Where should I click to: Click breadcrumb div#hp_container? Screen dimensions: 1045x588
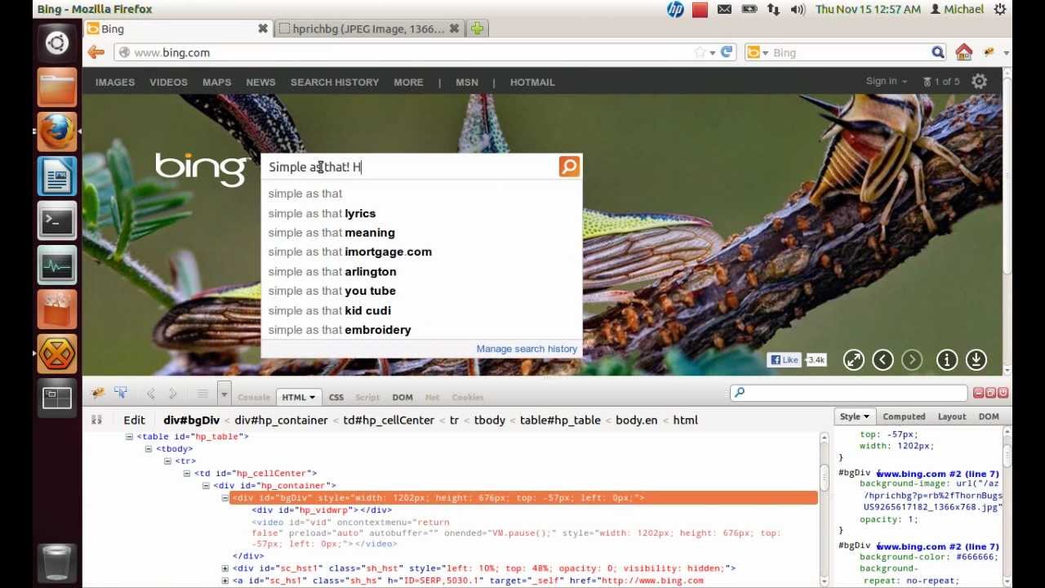coord(281,420)
